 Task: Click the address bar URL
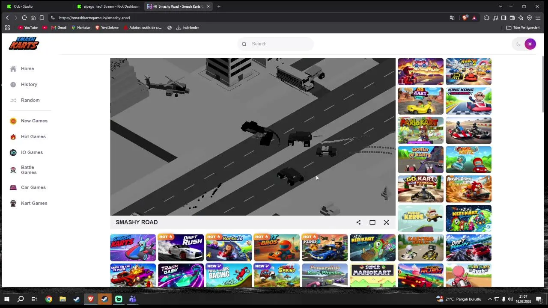[95, 18]
